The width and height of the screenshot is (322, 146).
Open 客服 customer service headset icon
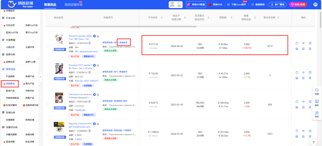[317, 91]
